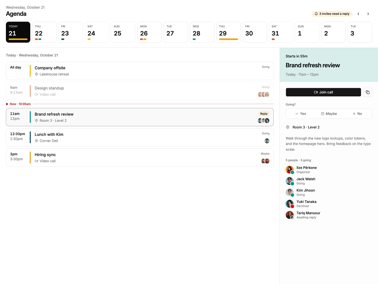This screenshot has width=378, height=284.
Task: Copy meeting link with copy icon button
Action: point(368,92)
